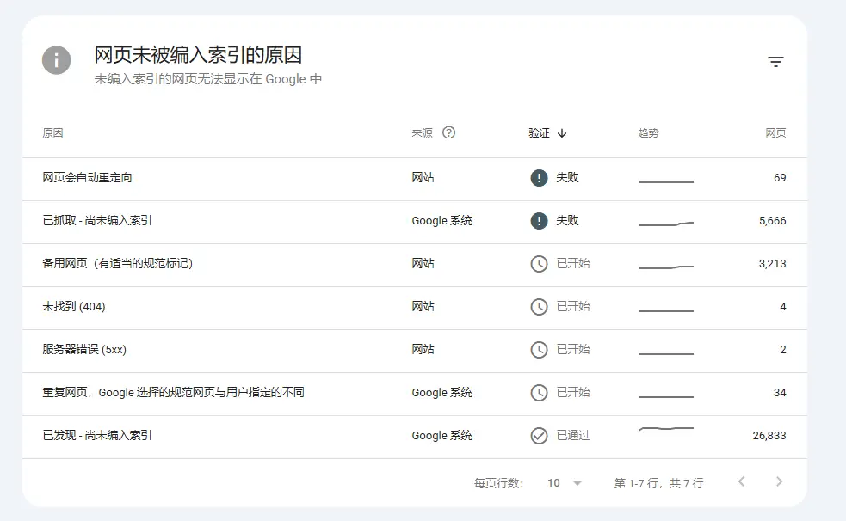Click 已开始 status in 未找到 (404) row
The image size is (846, 521).
pos(573,307)
